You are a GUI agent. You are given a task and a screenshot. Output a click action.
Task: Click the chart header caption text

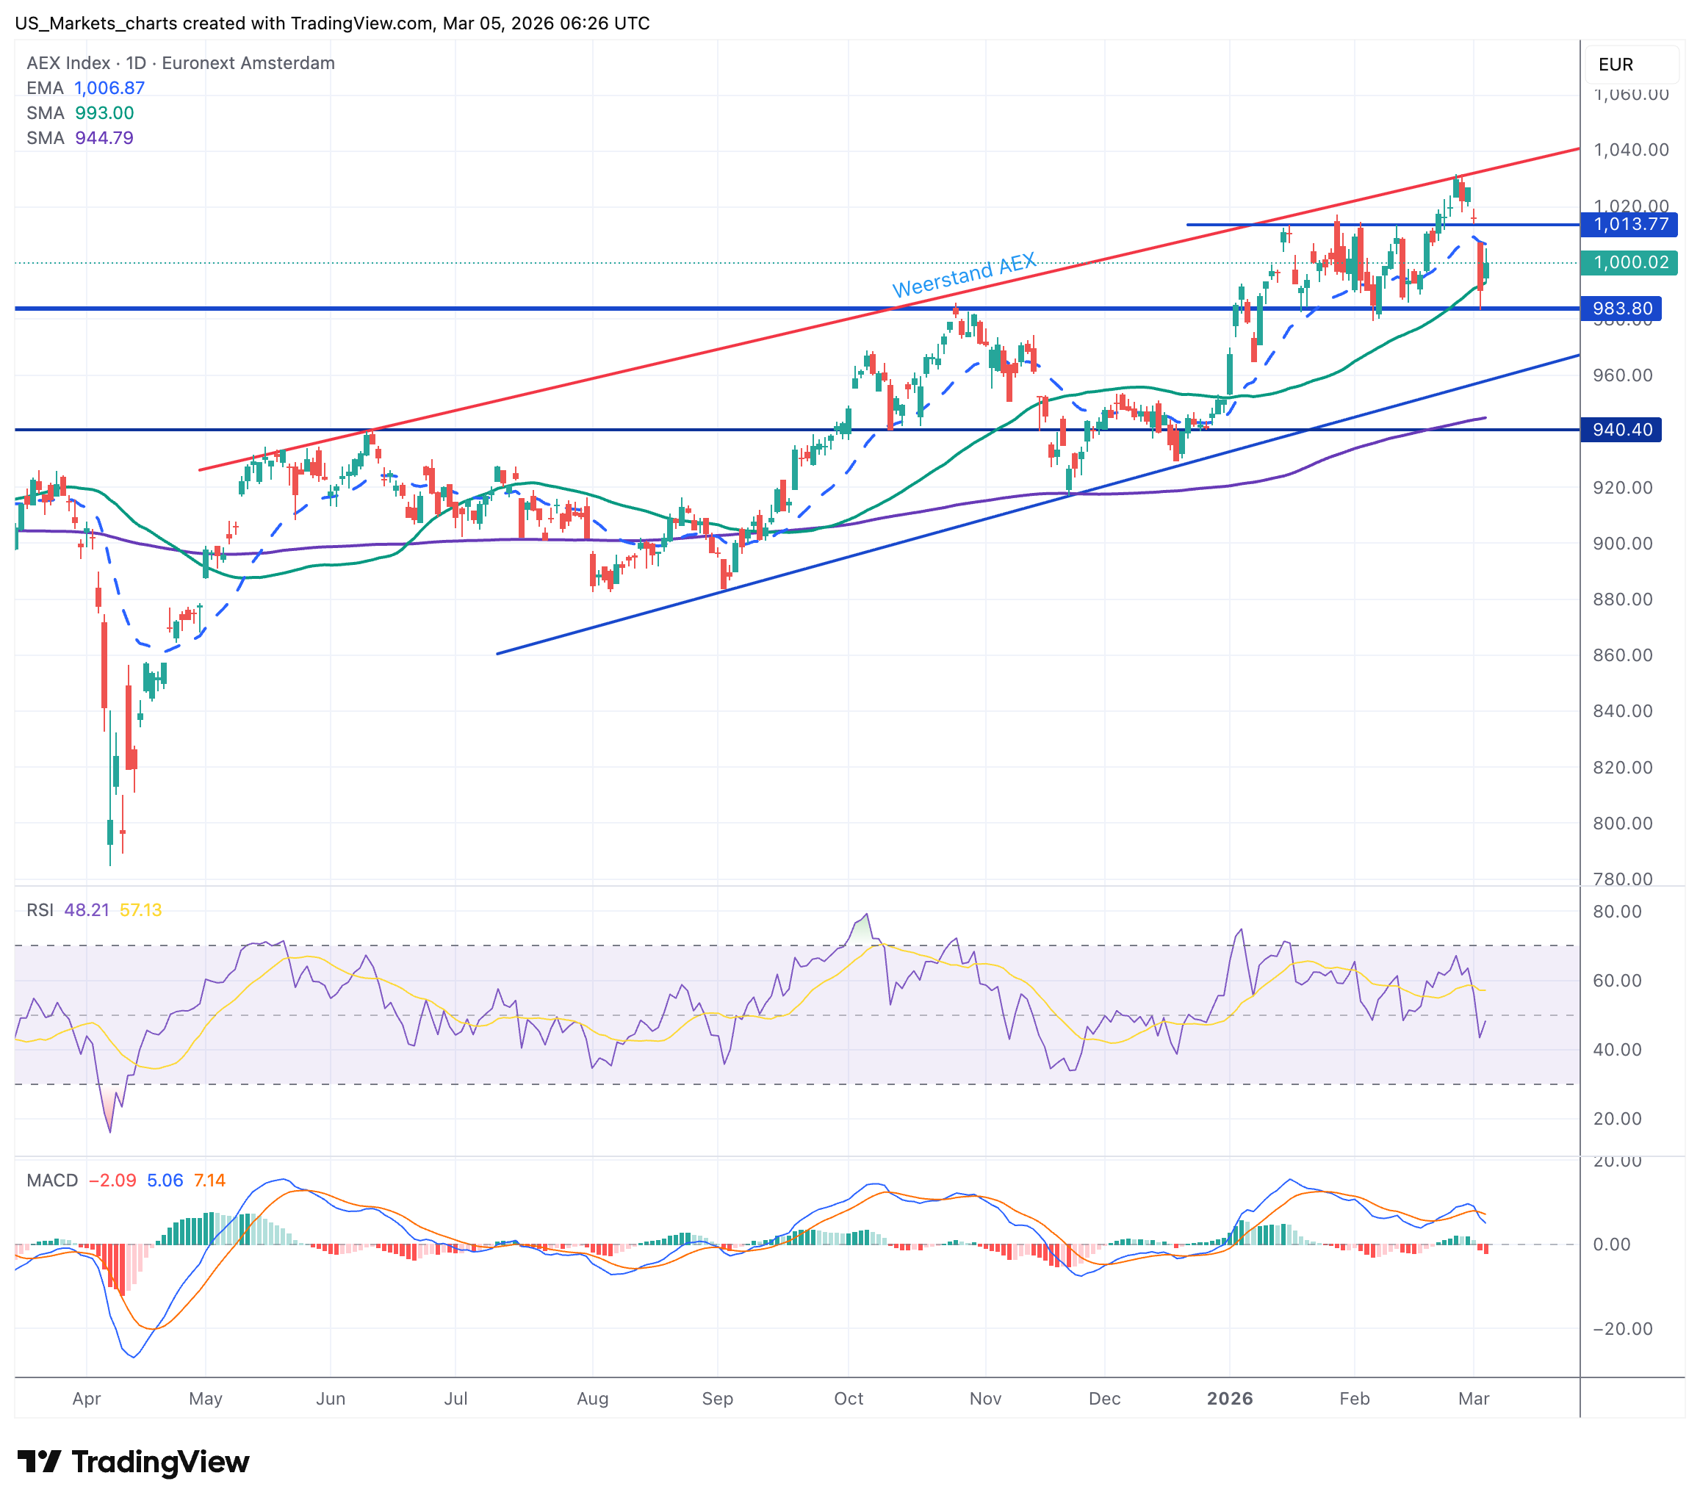point(333,24)
